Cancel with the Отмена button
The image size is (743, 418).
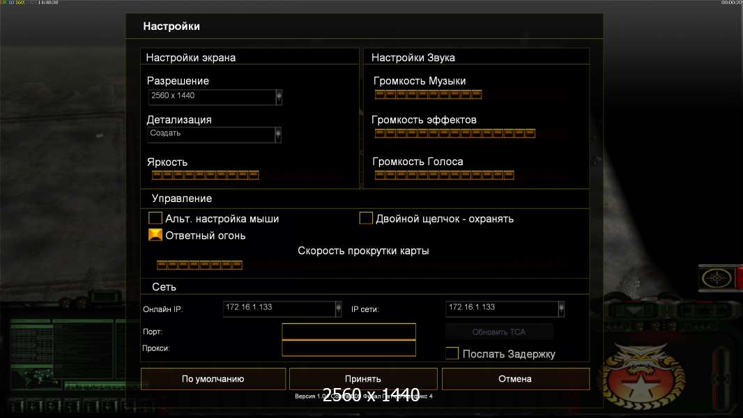point(515,379)
